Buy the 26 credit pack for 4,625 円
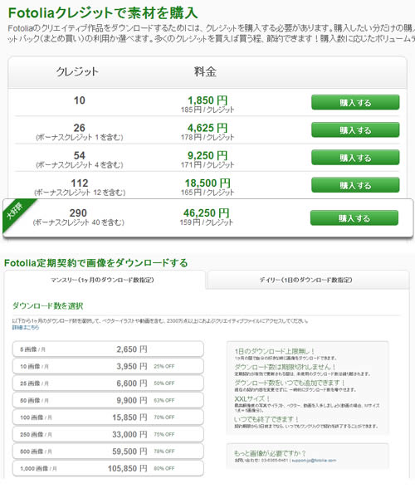The image size is (415, 498). [x=355, y=130]
